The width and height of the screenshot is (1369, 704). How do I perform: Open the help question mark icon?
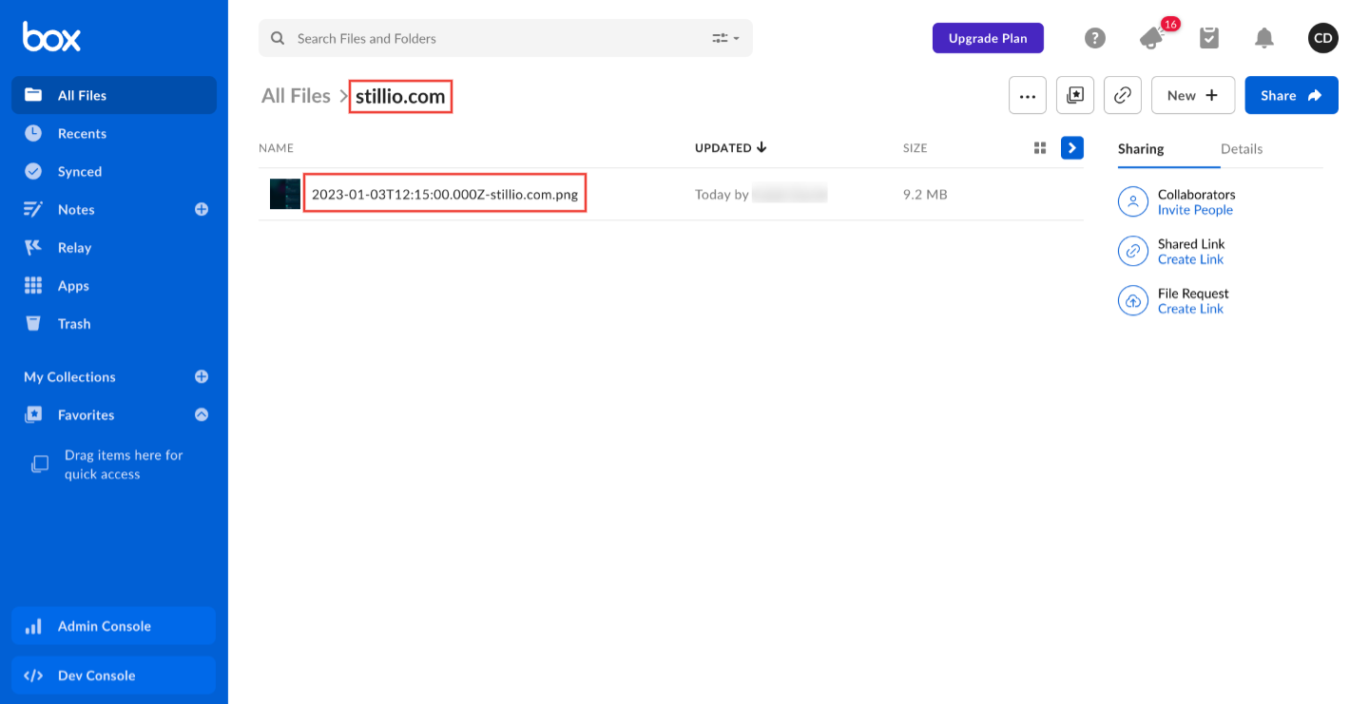(1095, 38)
